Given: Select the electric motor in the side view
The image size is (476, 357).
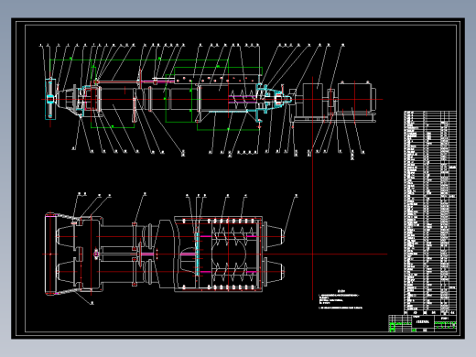Looking at the screenshot, I should coord(356,97).
